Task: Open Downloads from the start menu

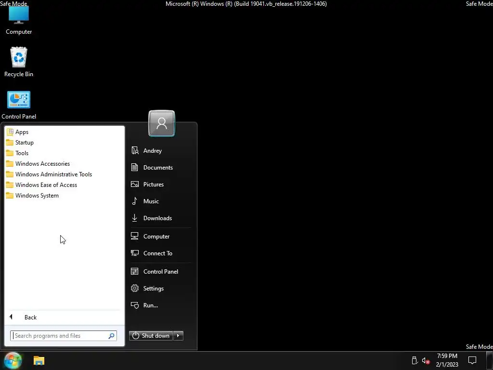Action: 160,218
